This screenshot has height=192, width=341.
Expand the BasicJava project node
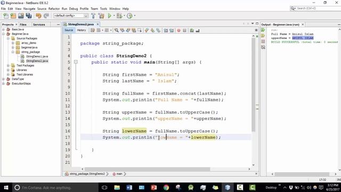(x=4, y=29)
